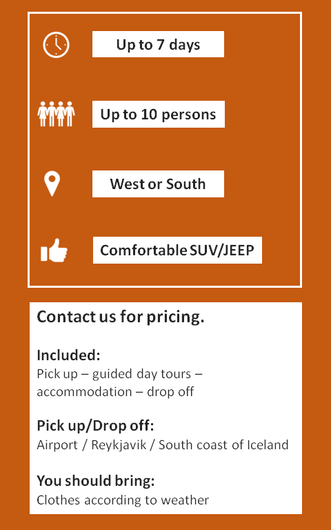Screen dimensions: 331x530
Task: Click the 'accommodation – drop off' line
Action: (x=116, y=392)
